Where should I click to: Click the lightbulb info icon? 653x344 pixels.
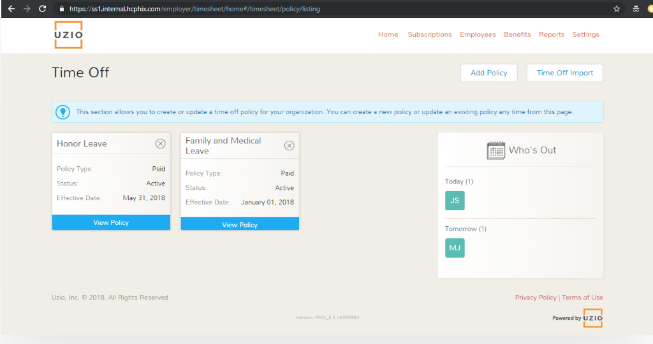[x=63, y=111]
